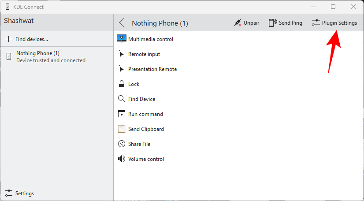Click the Volume control speaker icon
Viewport: 364px width, 201px height.
pyautogui.click(x=122, y=159)
